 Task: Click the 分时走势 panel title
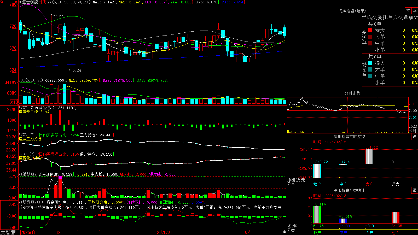pos(352,93)
